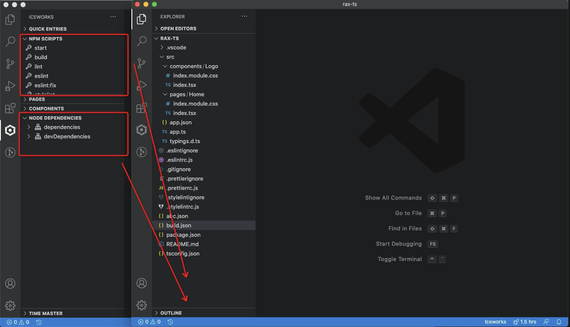Open the Explorer panel More Actions menu

tap(244, 16)
